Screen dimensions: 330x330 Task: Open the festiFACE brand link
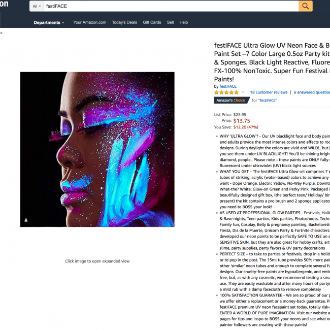coord(228,86)
